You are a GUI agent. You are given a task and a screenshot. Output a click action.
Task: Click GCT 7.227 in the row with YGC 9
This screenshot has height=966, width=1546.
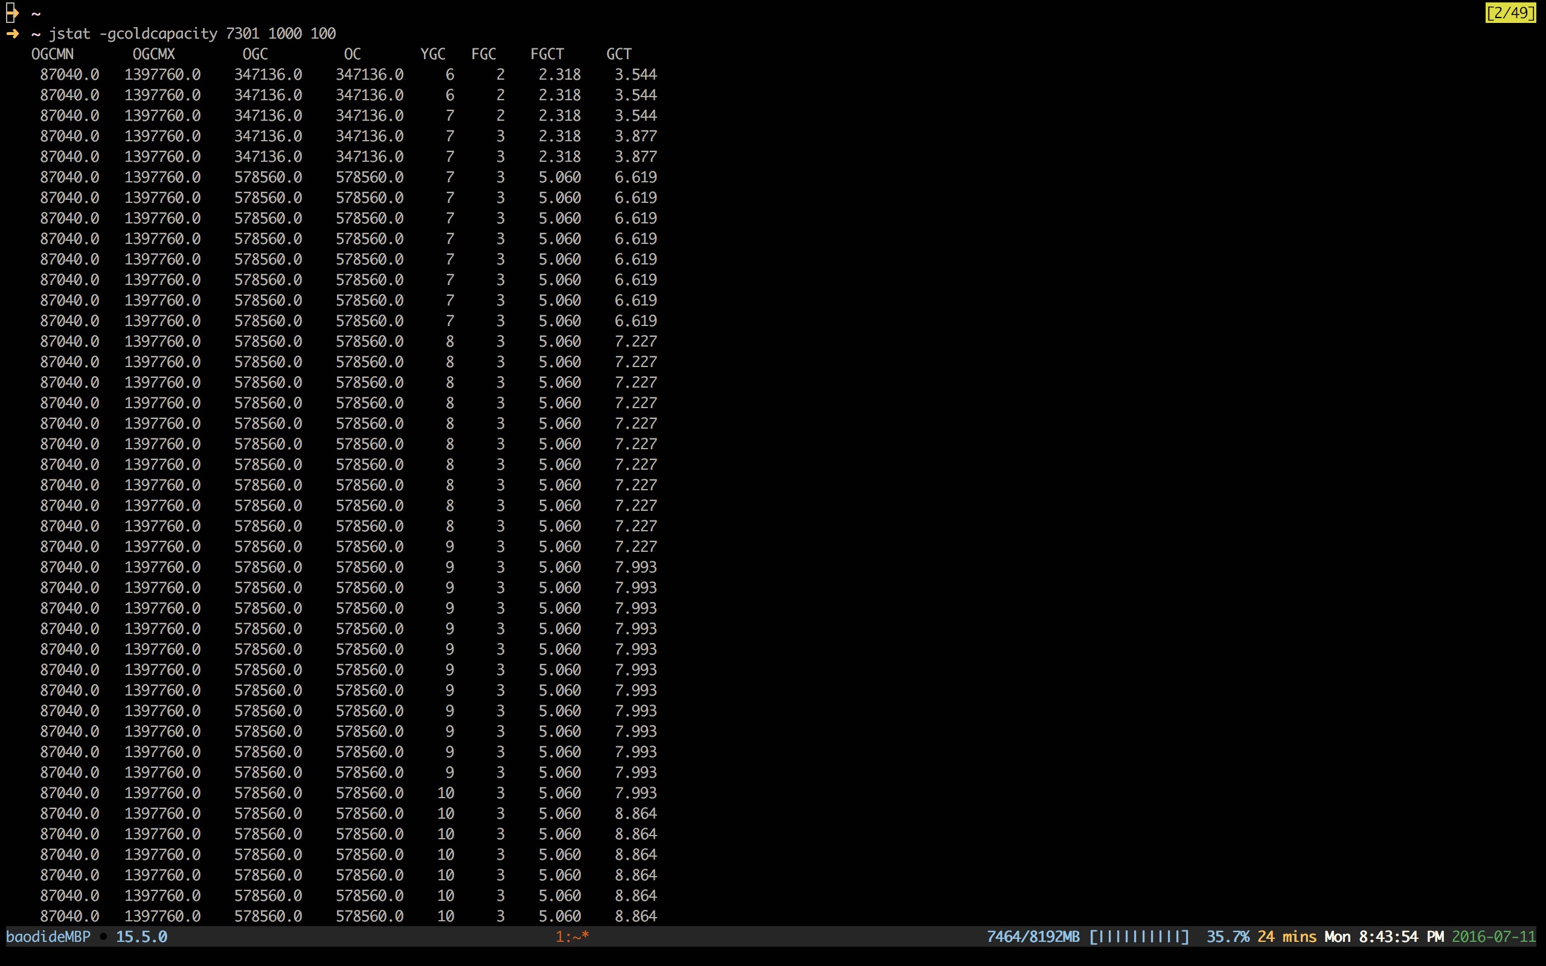click(x=636, y=547)
